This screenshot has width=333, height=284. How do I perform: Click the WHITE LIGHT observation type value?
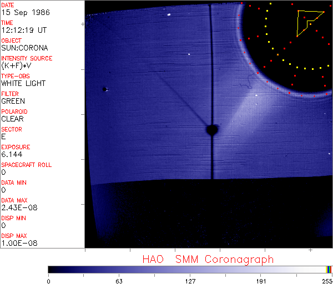[23, 83]
